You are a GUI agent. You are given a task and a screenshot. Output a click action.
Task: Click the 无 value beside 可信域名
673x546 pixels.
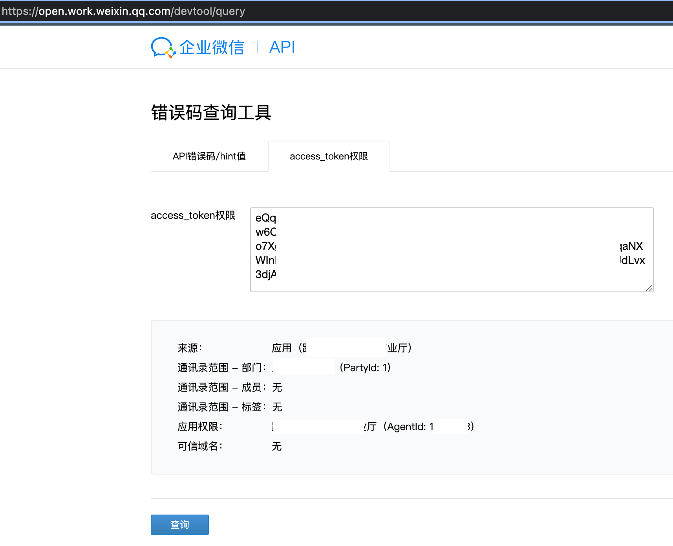click(x=277, y=446)
